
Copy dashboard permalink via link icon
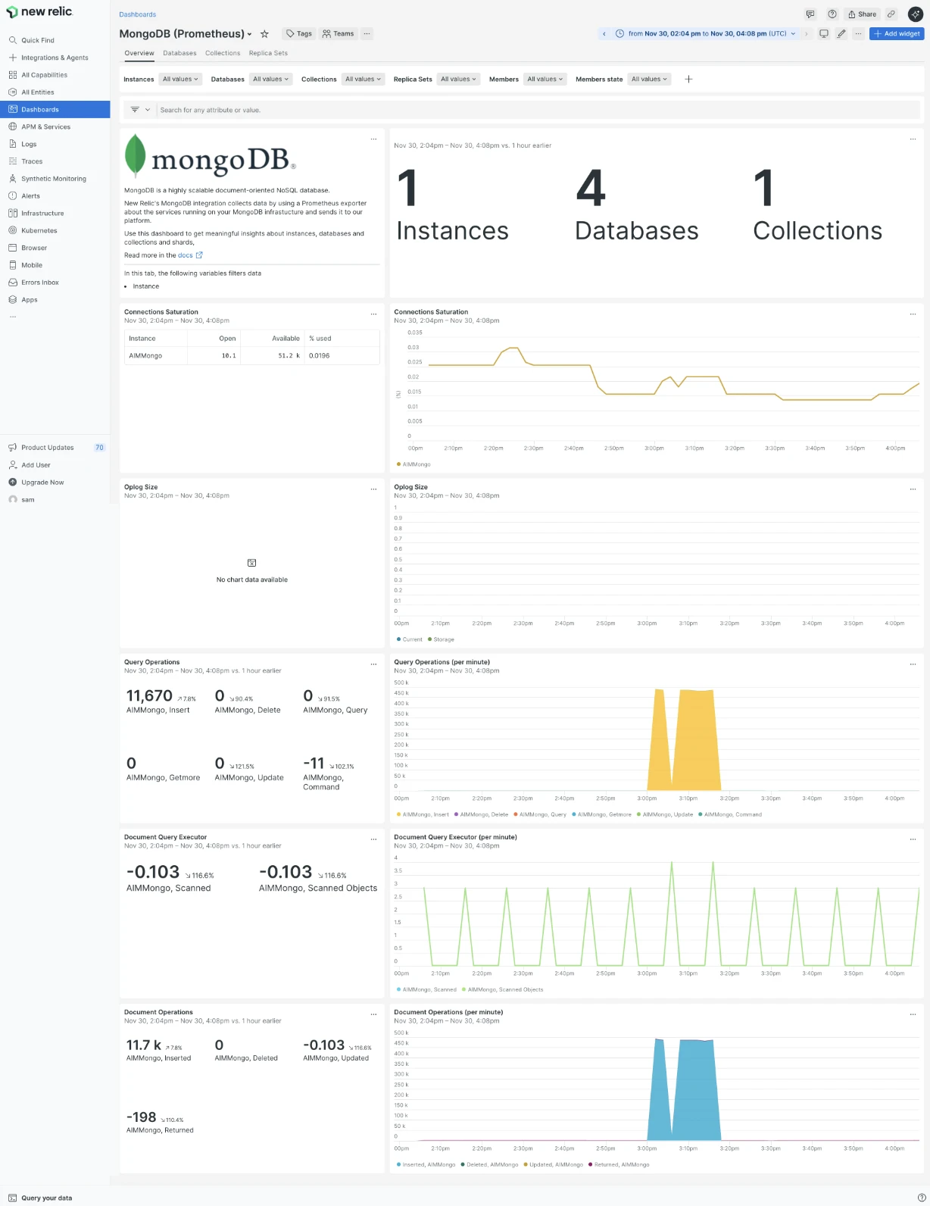coord(891,14)
